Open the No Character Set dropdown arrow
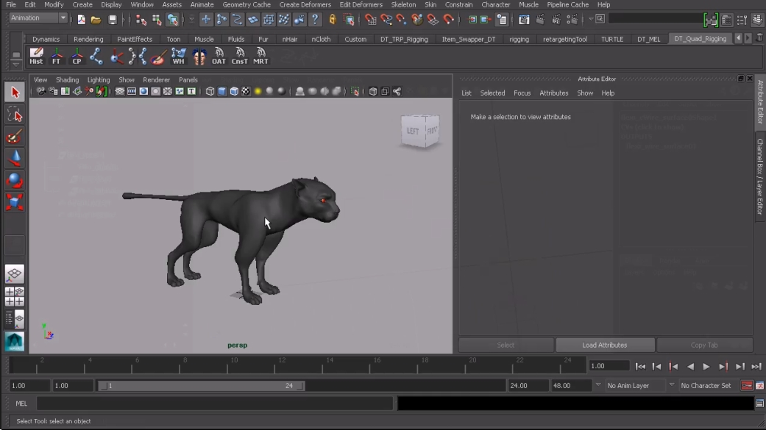Viewport: 766px width, 430px height. click(672, 385)
